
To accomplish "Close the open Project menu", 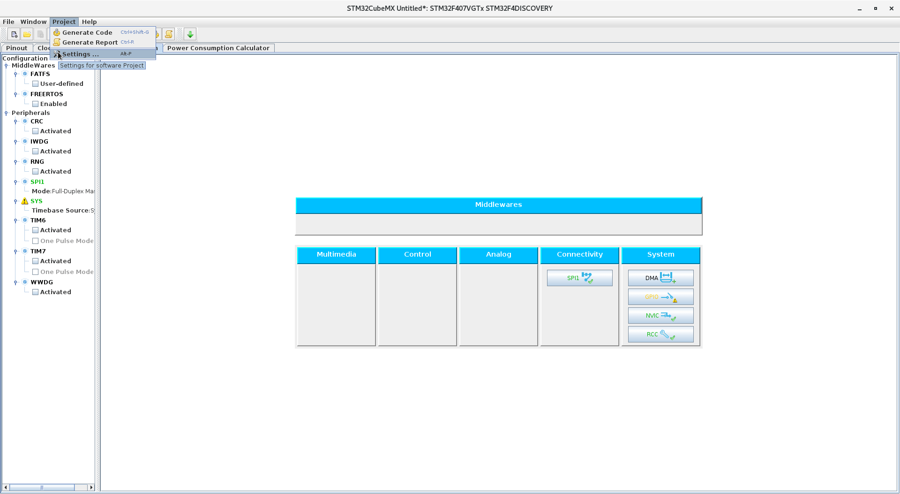I will [64, 22].
